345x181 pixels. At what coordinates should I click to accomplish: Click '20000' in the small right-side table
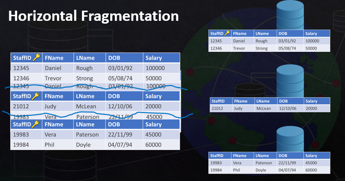point(311,108)
